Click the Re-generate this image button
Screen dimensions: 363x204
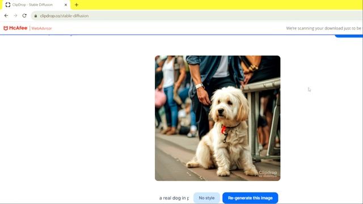pos(250,198)
